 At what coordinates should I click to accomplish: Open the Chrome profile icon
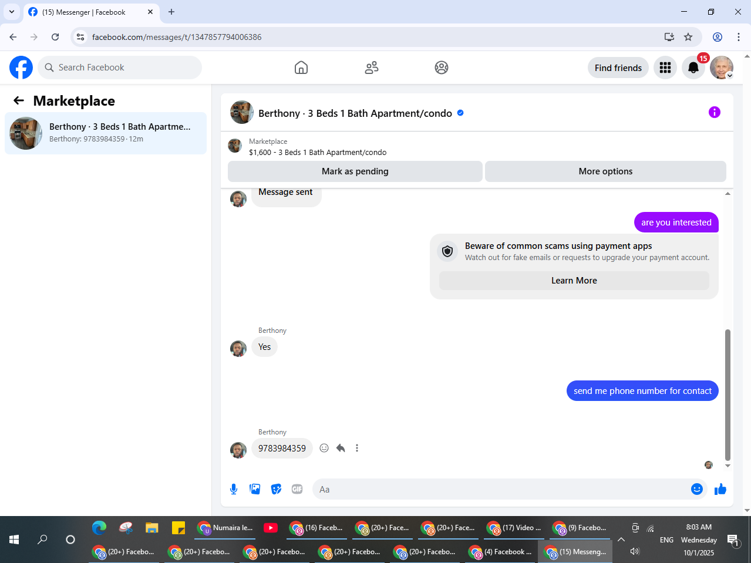(718, 37)
